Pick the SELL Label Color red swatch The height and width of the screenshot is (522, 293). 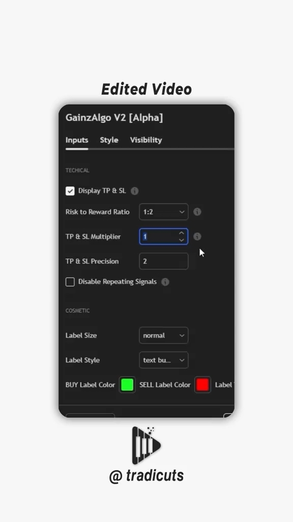point(202,384)
